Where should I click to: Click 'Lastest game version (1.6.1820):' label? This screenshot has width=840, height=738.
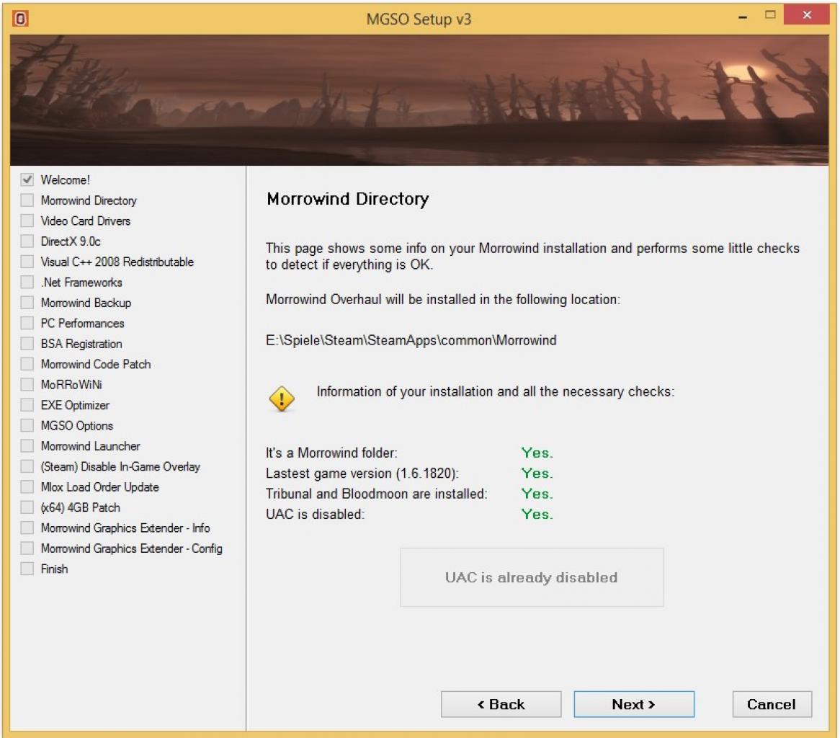click(x=362, y=474)
